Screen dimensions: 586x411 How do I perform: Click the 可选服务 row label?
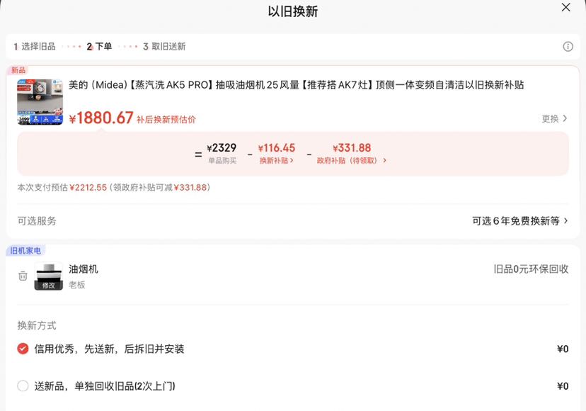[x=37, y=221]
